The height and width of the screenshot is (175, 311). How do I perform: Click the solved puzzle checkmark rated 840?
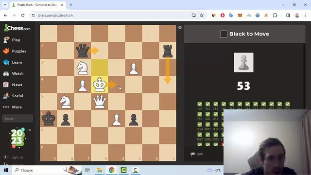[x=207, y=114]
